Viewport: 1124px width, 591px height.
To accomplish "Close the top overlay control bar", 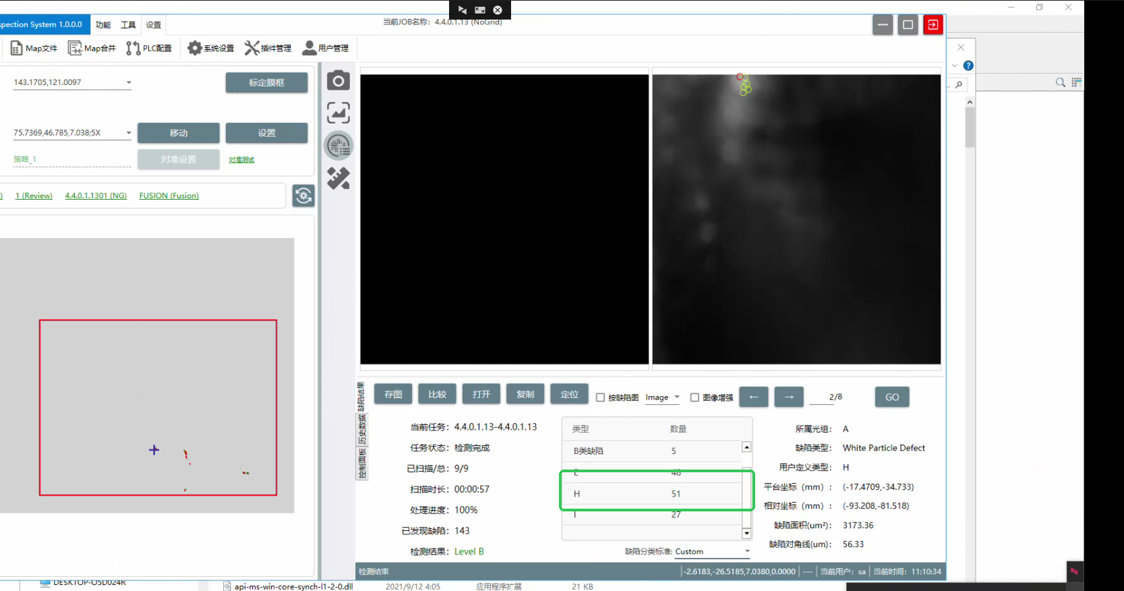I will coord(498,10).
